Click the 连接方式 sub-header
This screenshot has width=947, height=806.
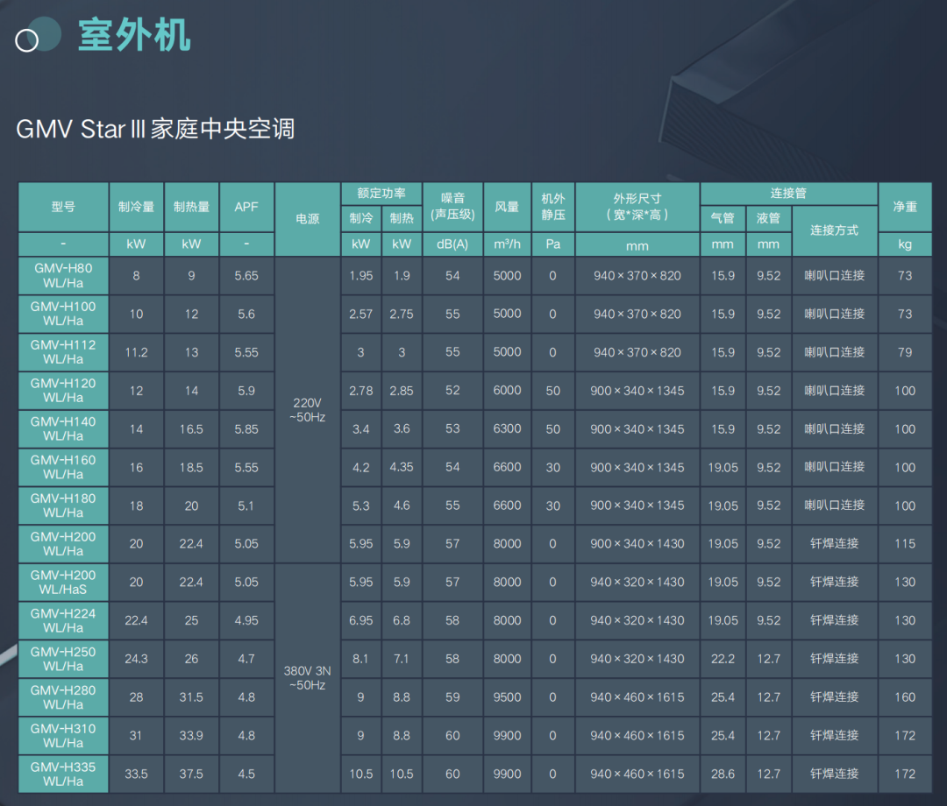tap(835, 231)
